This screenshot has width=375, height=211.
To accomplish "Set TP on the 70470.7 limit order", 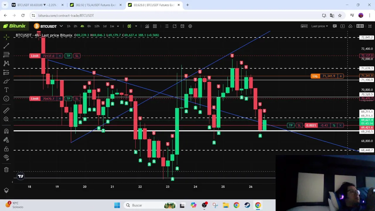I will pyautogui.click(x=68, y=98).
